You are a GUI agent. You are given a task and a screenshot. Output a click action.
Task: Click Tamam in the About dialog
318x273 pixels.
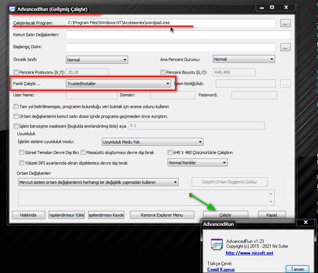297,269
